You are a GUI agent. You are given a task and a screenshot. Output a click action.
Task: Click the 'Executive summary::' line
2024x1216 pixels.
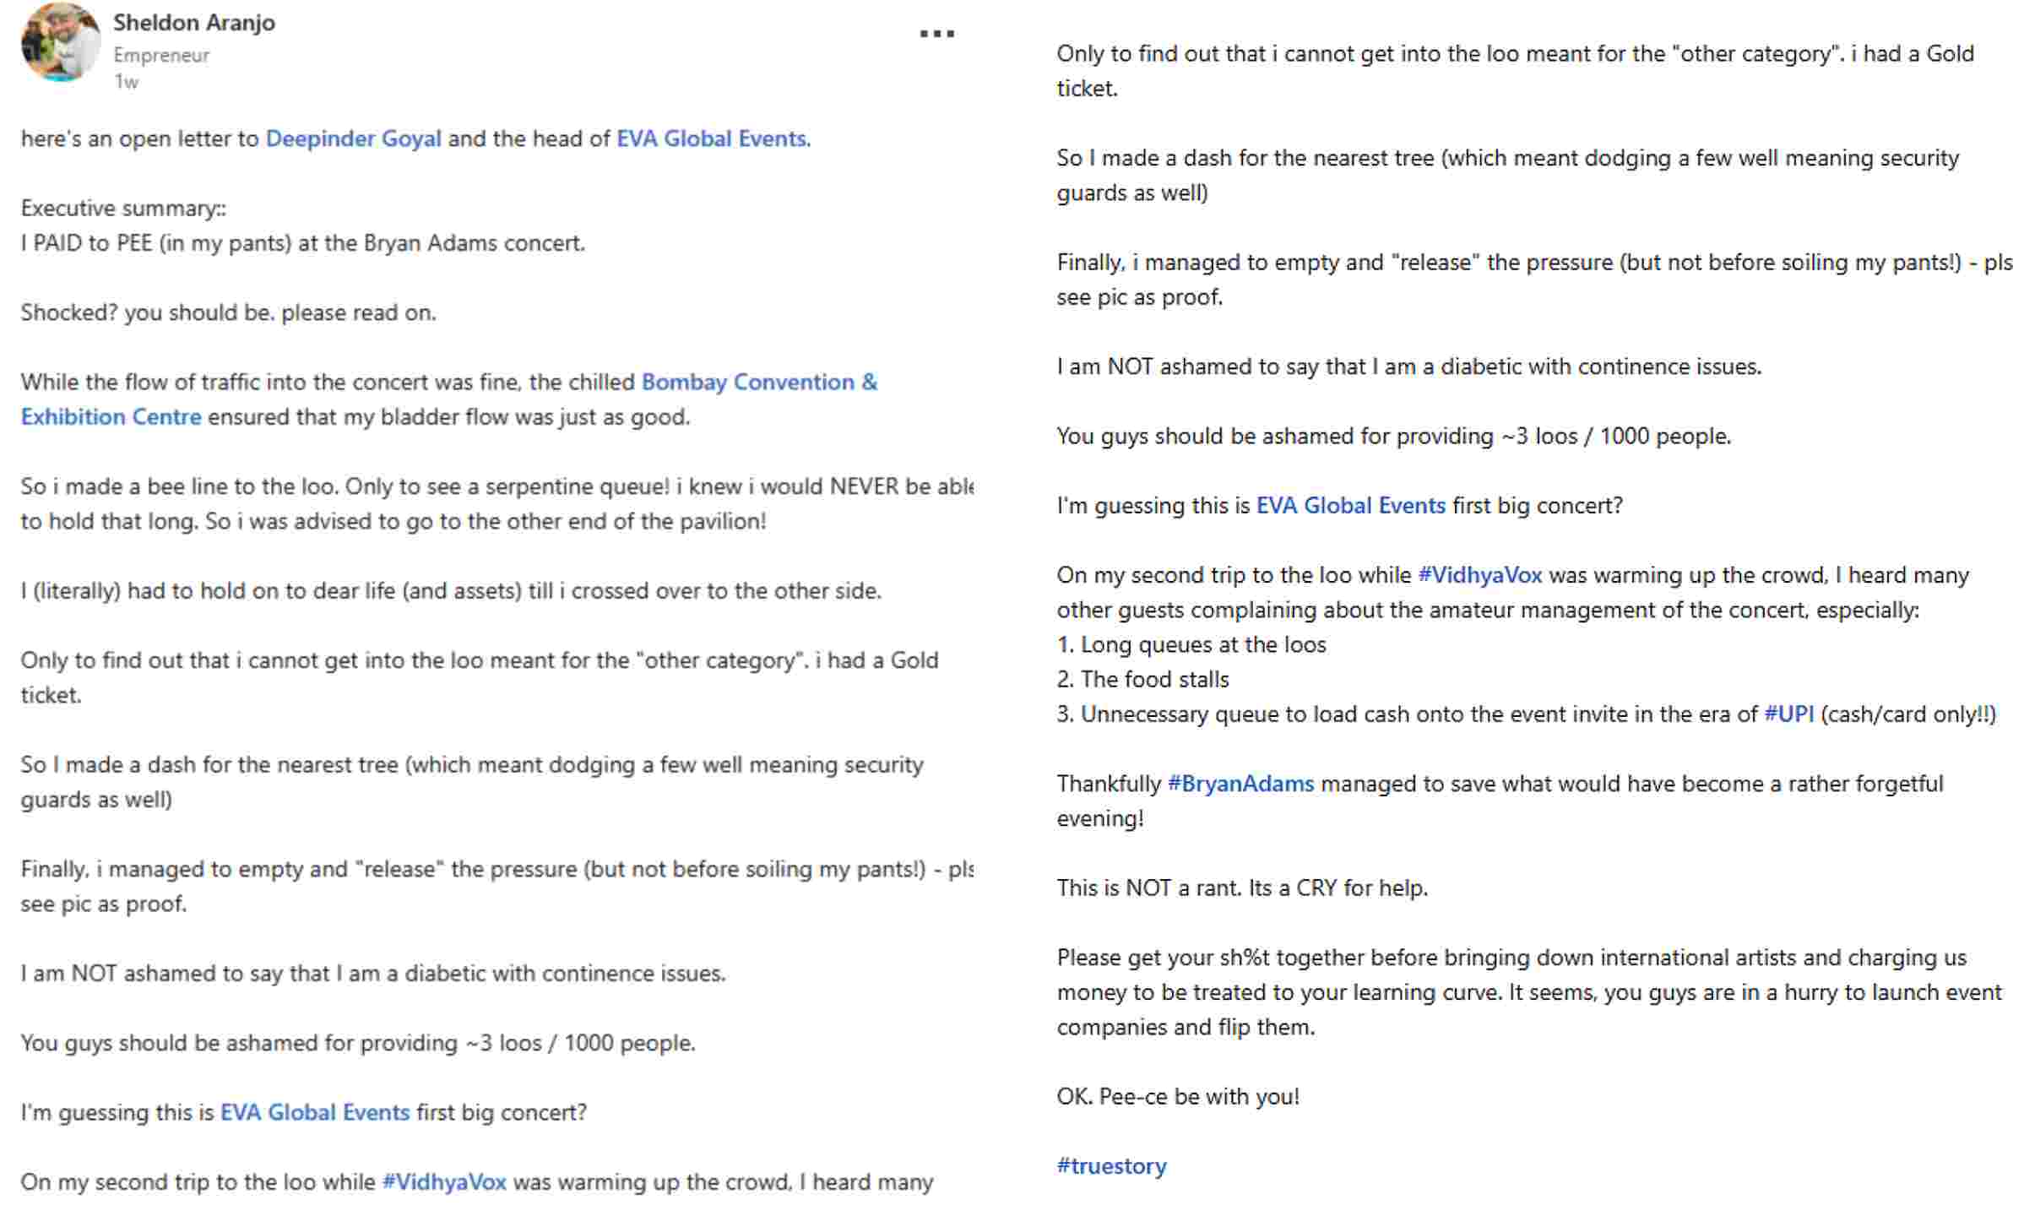(123, 209)
